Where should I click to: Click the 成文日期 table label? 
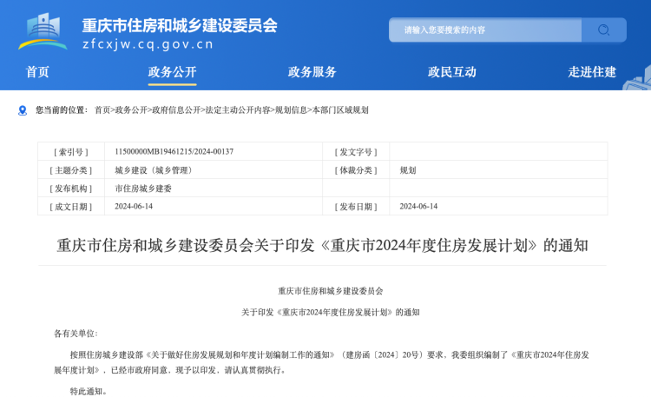coord(71,207)
